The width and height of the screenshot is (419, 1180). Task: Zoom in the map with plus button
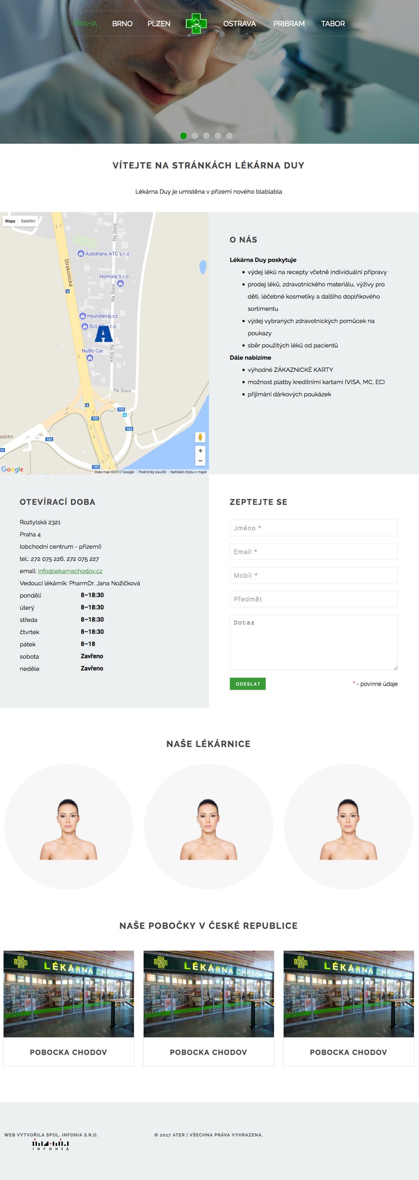tap(200, 451)
